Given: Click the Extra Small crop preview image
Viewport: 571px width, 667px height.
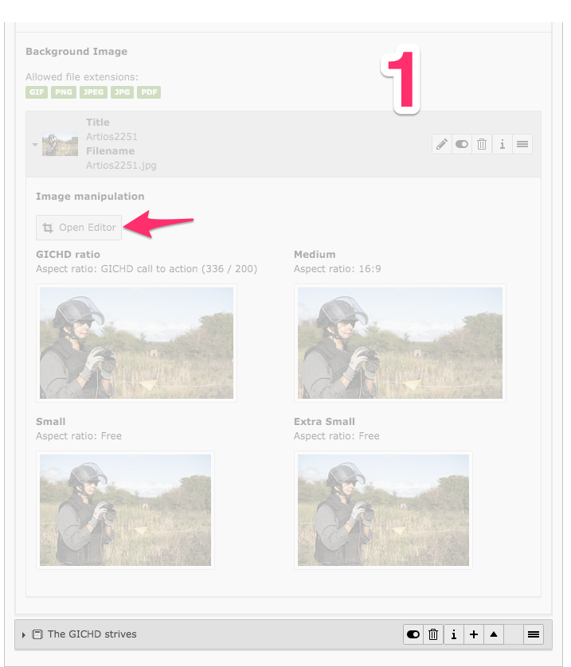Looking at the screenshot, I should (383, 509).
